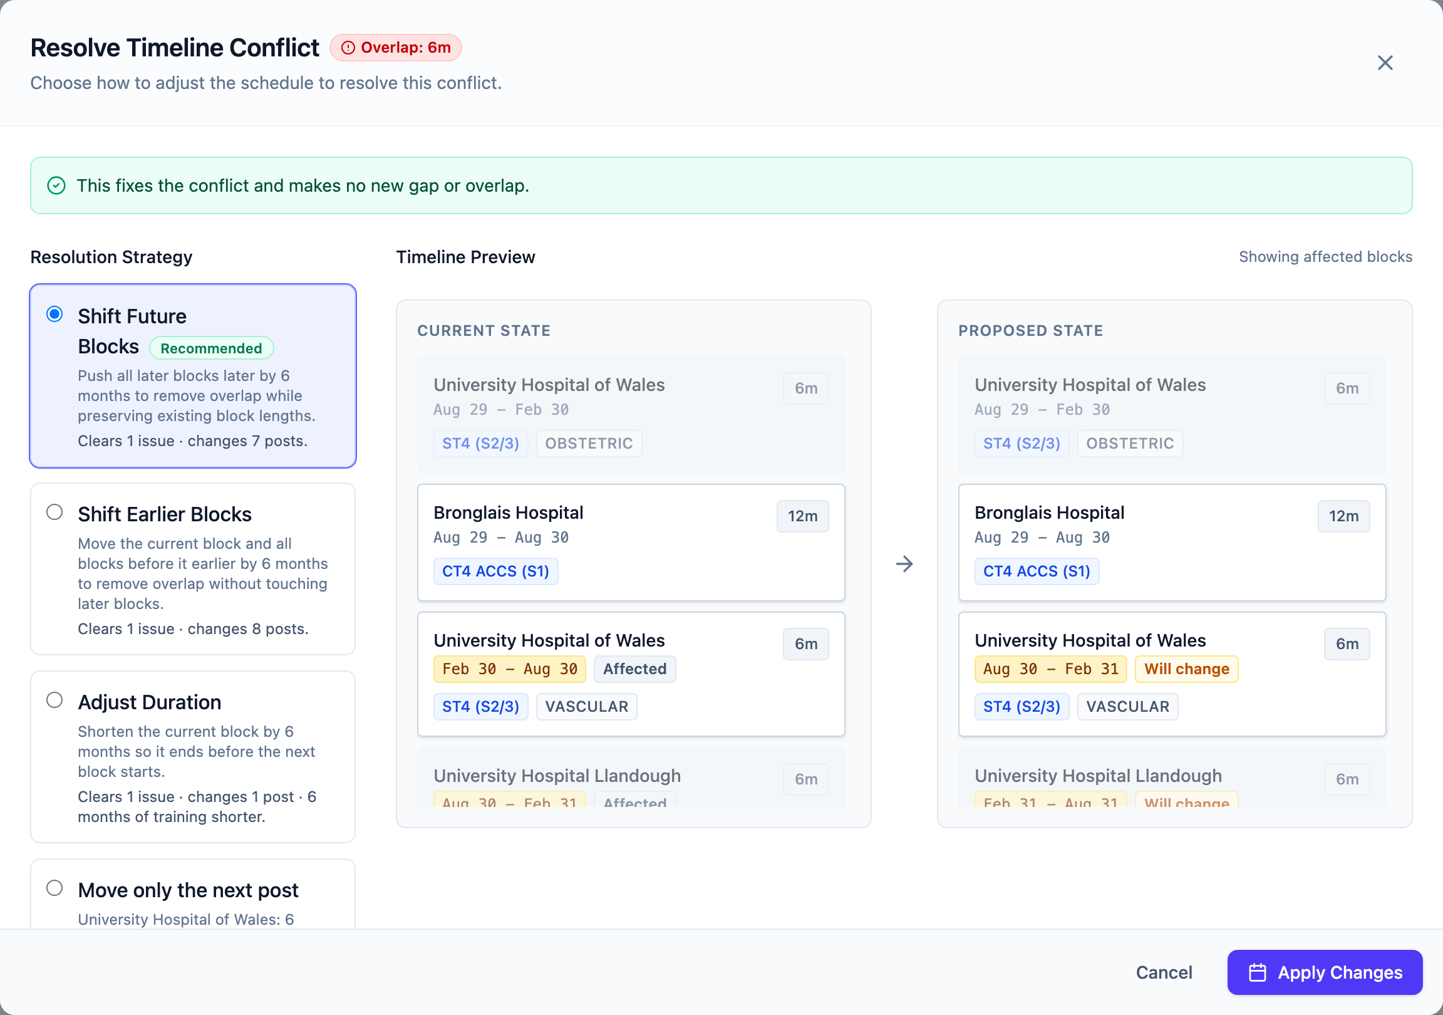Click the ST4 (S2/3) tag beside VASCULAR in Proposed State
The width and height of the screenshot is (1443, 1015).
tap(1021, 707)
